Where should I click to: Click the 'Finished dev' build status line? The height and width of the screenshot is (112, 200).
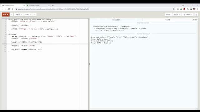tap(120, 28)
